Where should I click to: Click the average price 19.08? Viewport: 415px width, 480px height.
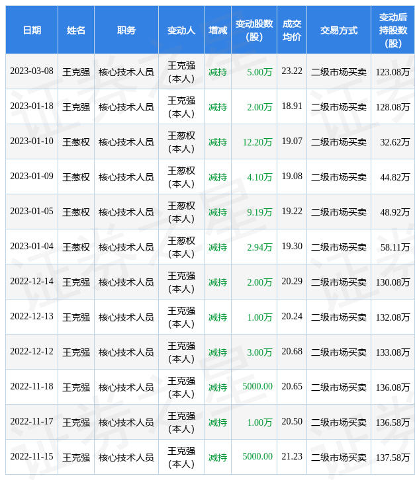tap(292, 176)
